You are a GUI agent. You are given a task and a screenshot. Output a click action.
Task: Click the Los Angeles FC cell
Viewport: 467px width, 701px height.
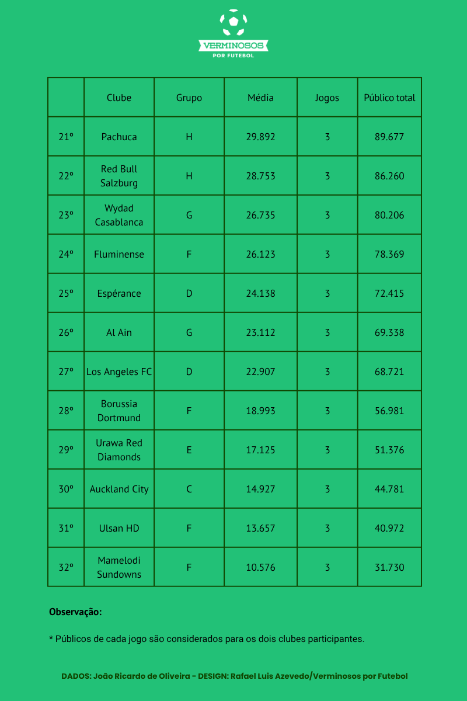[119, 372]
